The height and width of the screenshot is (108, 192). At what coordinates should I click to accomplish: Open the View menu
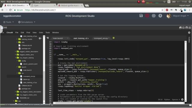point(34,33)
